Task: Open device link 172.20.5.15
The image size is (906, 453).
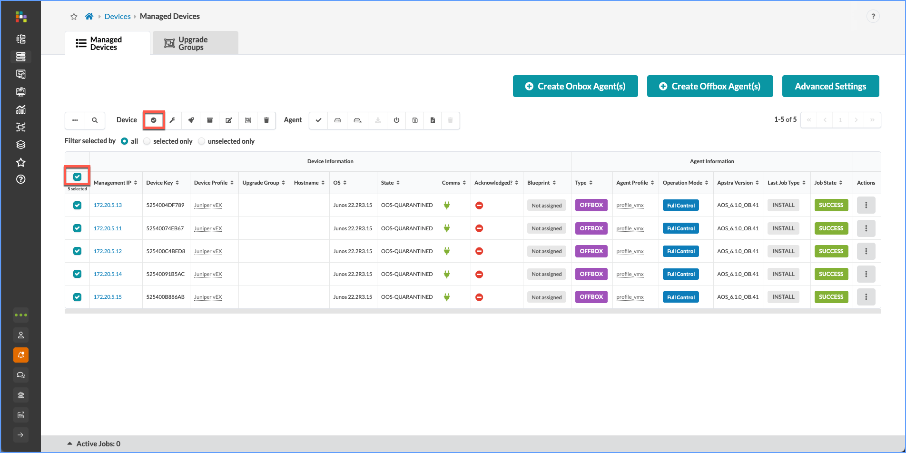Action: pyautogui.click(x=108, y=297)
